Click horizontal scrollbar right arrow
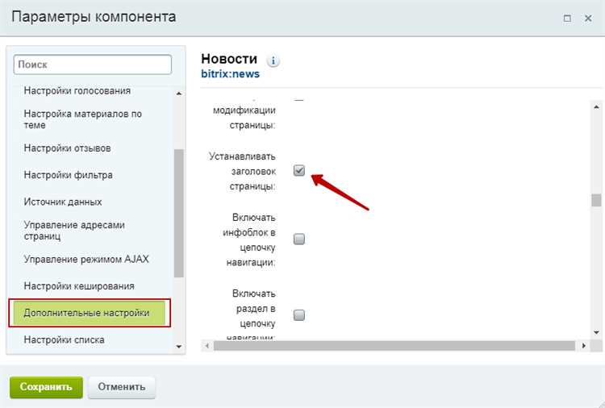605x408 pixels. (584, 346)
